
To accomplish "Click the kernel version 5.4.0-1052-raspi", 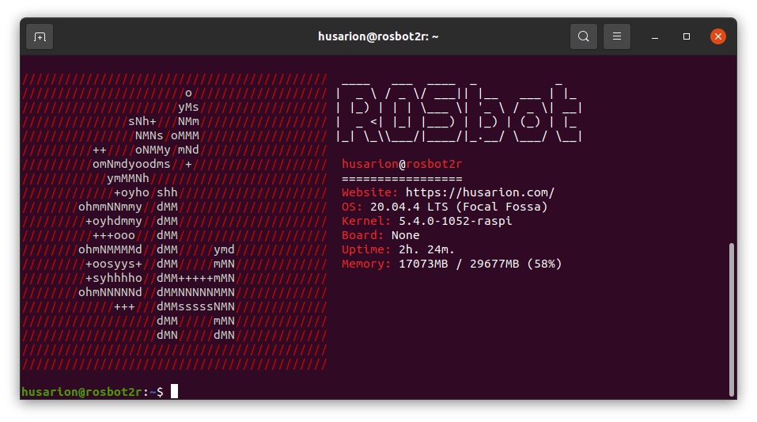I will (456, 221).
